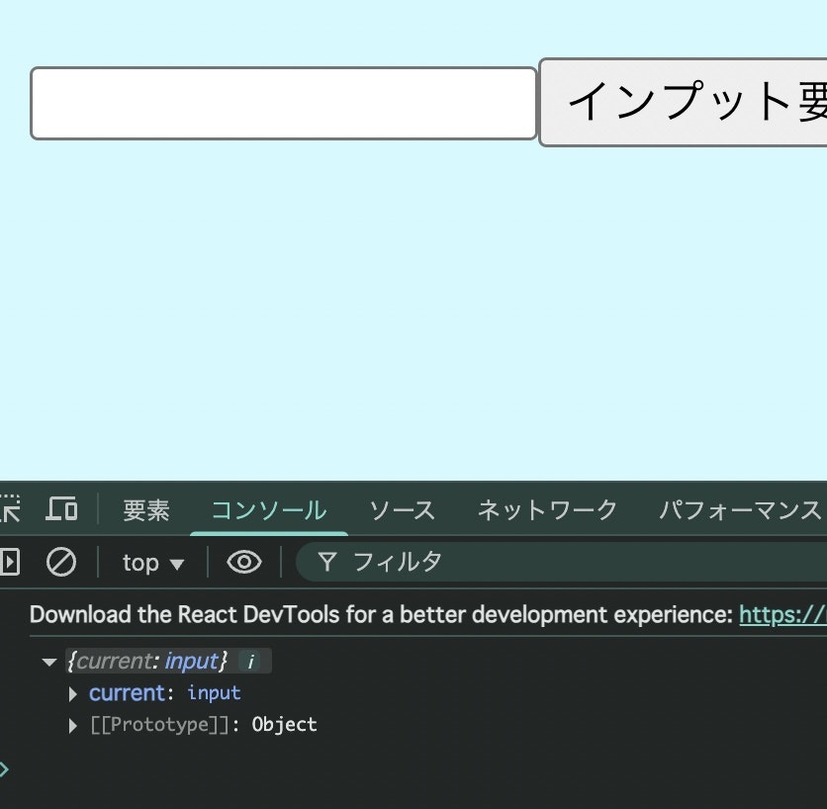Viewport: 827px width, 809px height.
Task: Click the eye live expression icon
Action: (x=244, y=562)
